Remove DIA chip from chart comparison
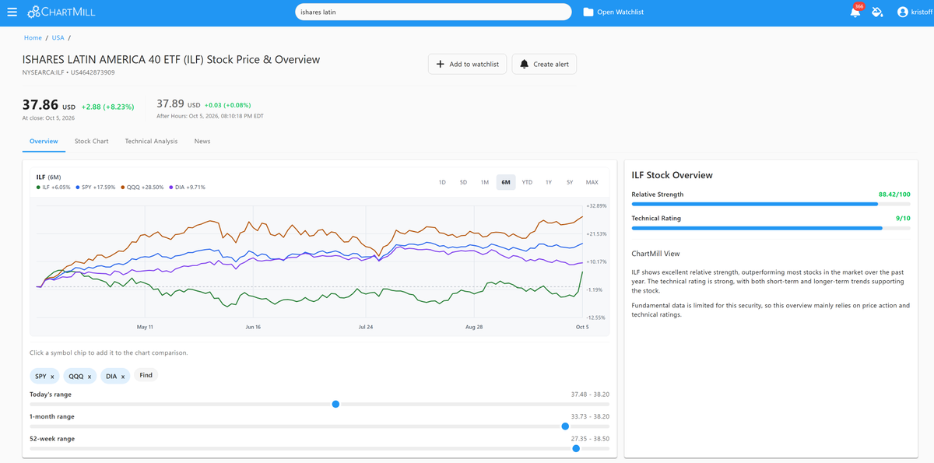Viewport: 934px width, 463px height. click(122, 377)
